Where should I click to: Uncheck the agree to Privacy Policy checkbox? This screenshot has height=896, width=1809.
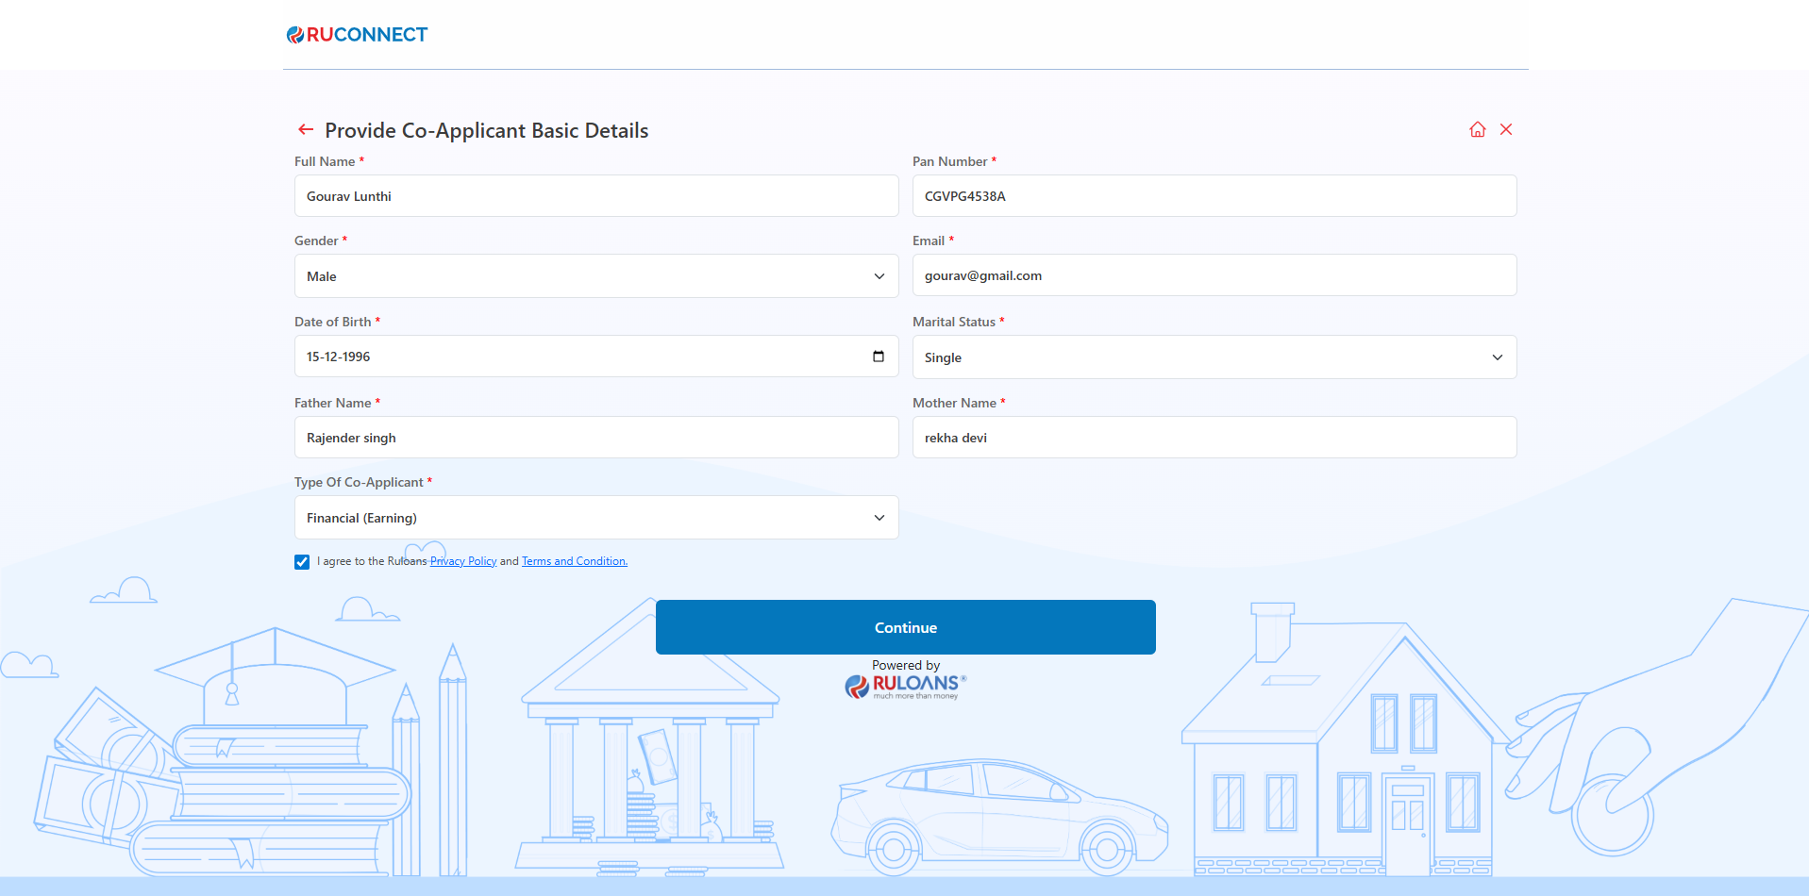[302, 562]
